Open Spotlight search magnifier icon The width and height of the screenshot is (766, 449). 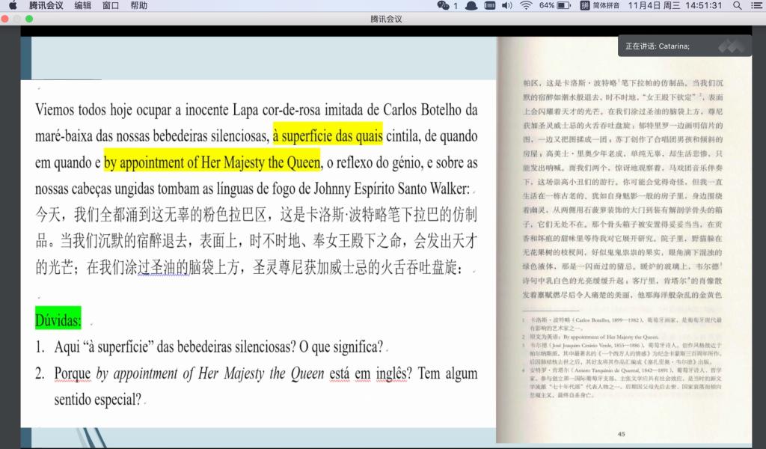737,5
